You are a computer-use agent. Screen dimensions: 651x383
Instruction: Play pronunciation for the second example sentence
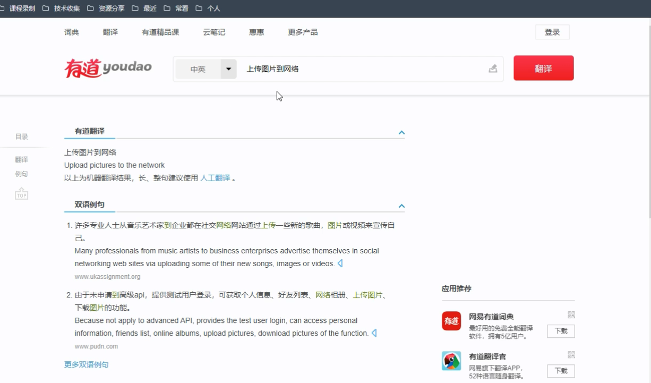click(x=374, y=333)
